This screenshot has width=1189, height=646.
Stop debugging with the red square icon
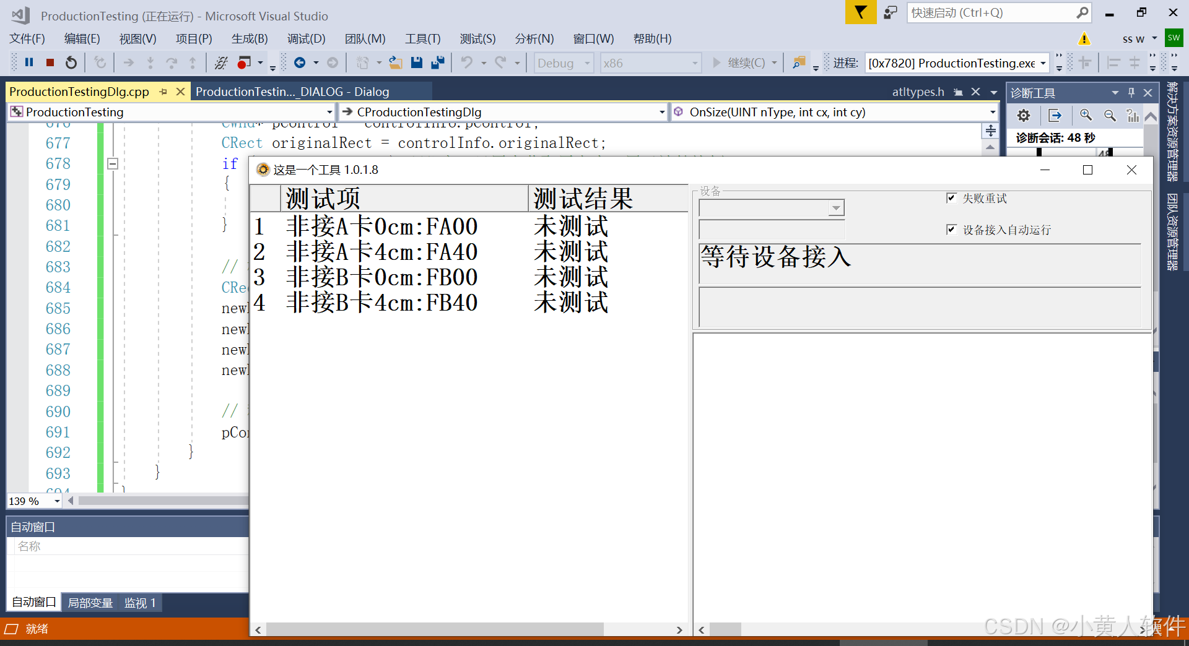[50, 62]
